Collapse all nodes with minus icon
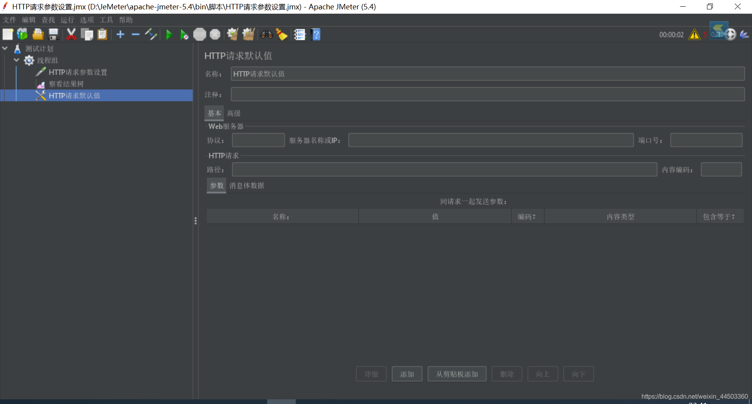Image resolution: width=752 pixels, height=404 pixels. [x=136, y=34]
